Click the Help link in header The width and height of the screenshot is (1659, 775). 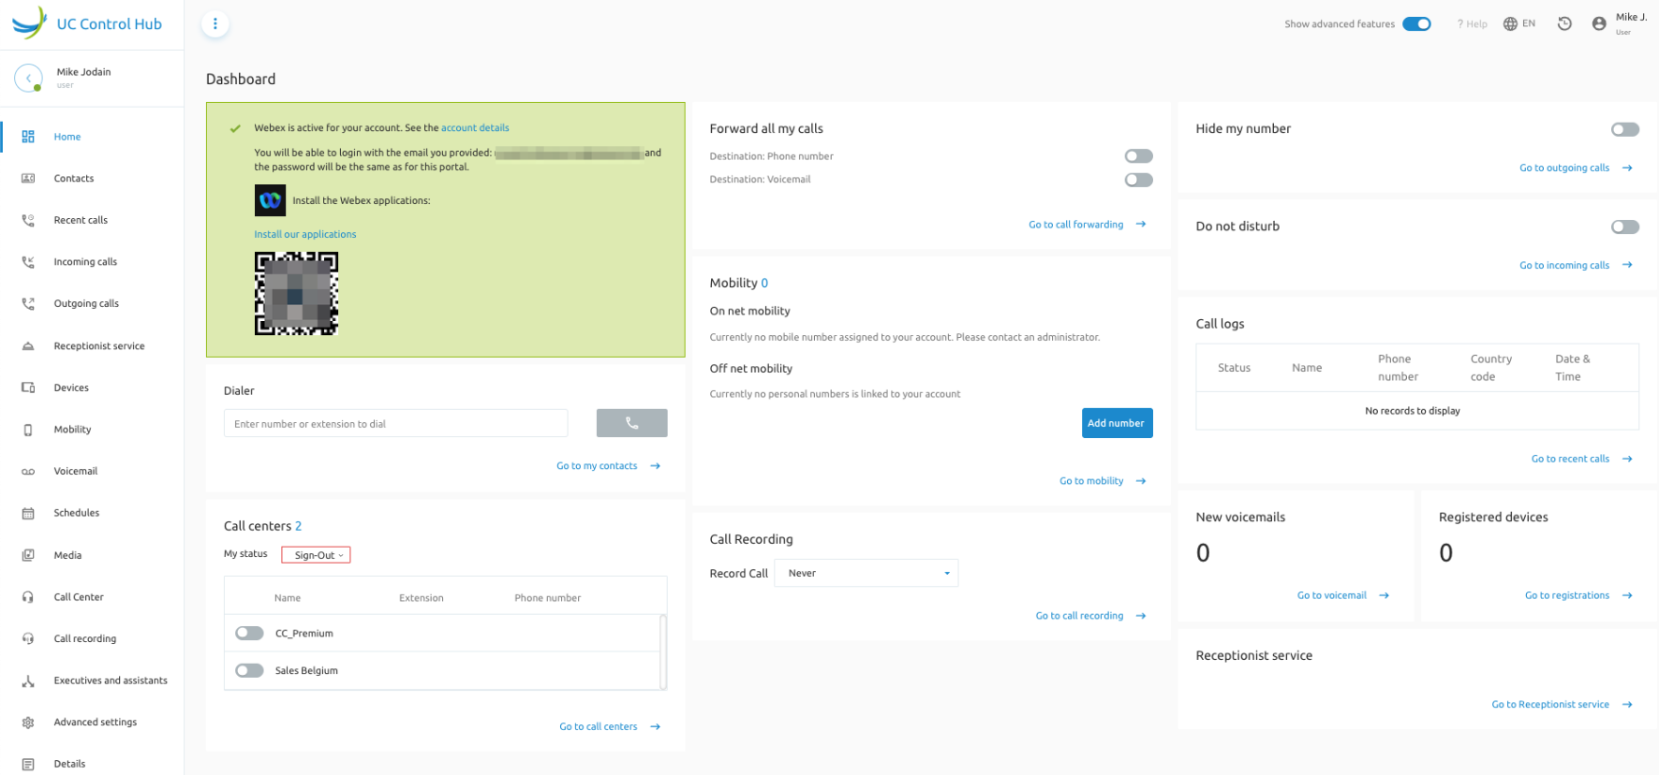click(1473, 24)
